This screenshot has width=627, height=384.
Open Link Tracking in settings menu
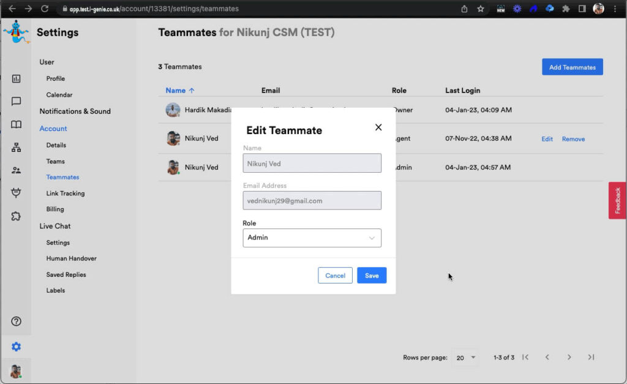pyautogui.click(x=66, y=194)
